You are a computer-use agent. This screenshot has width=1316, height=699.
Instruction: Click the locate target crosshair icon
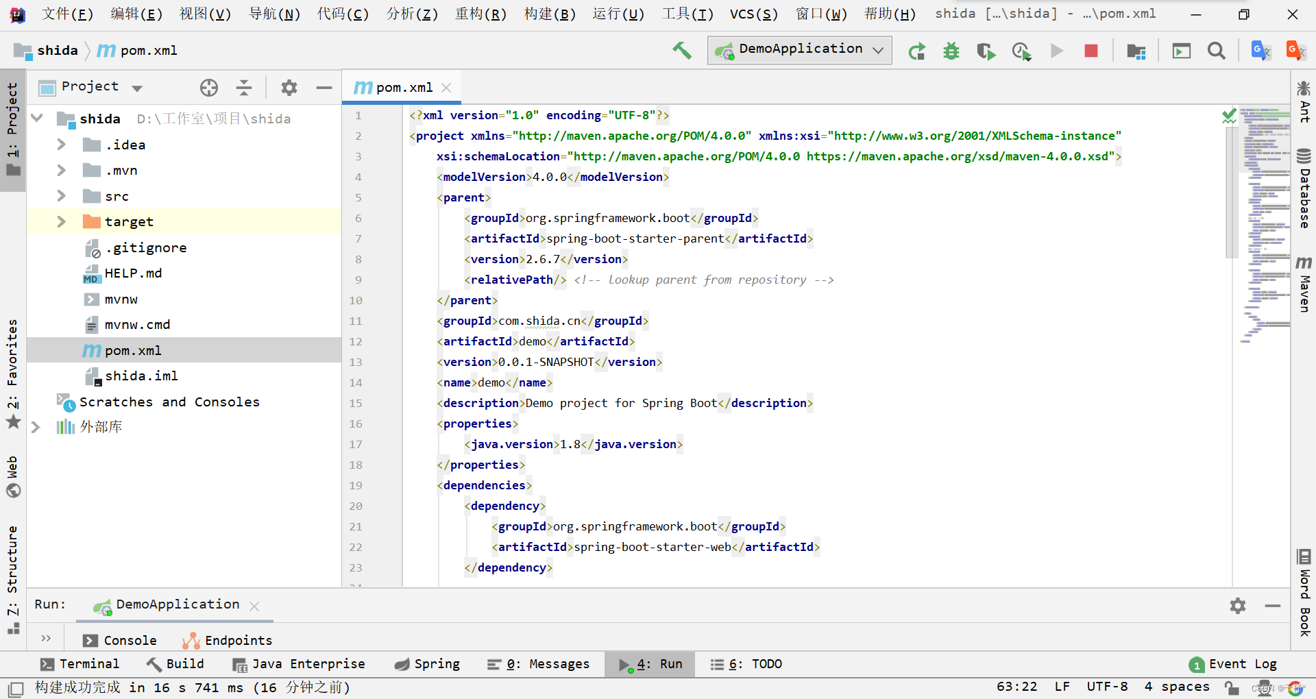point(209,87)
